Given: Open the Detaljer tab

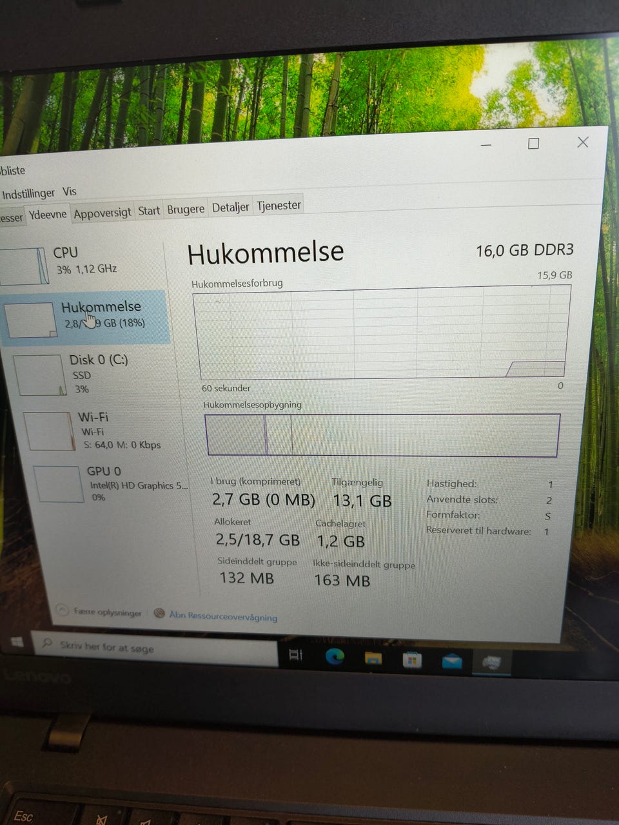Looking at the screenshot, I should click(x=230, y=208).
